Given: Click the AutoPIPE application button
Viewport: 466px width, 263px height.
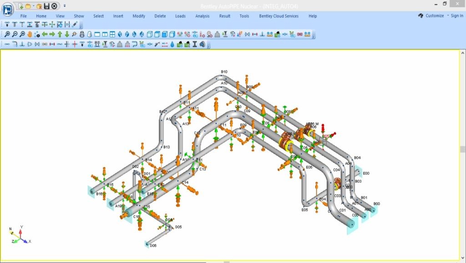Looking at the screenshot, I should coord(8,9).
